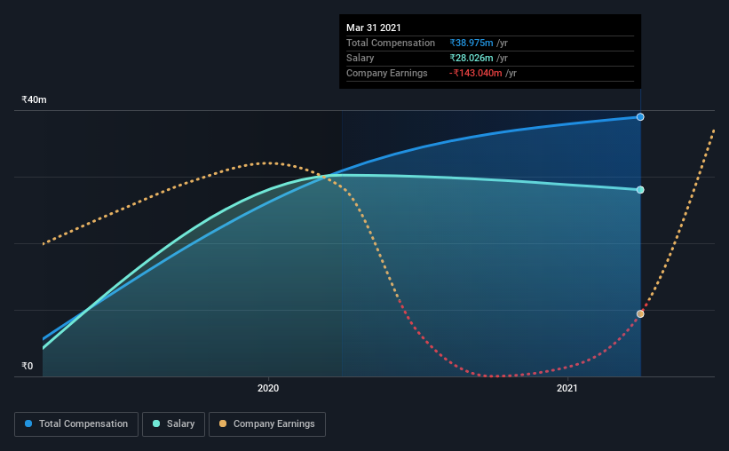Click the Mar 31 2021 tooltip date
The height and width of the screenshot is (451, 729).
tap(373, 28)
